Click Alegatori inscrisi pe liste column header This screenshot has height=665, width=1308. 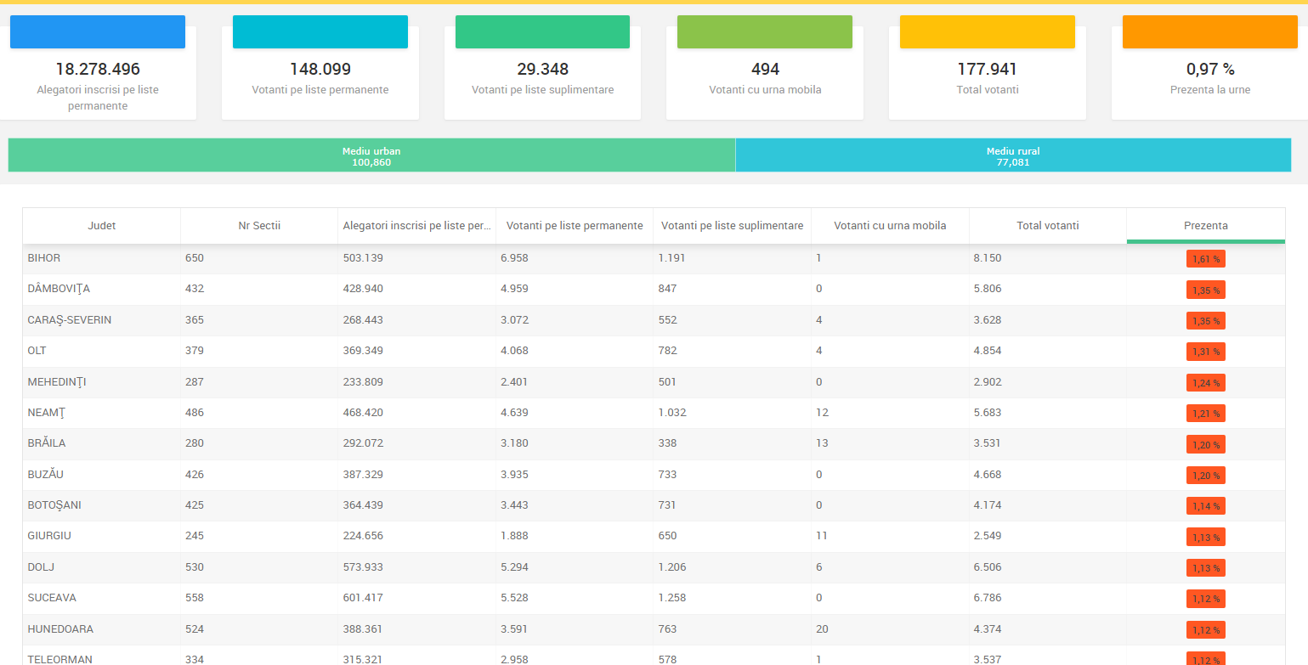pos(416,225)
